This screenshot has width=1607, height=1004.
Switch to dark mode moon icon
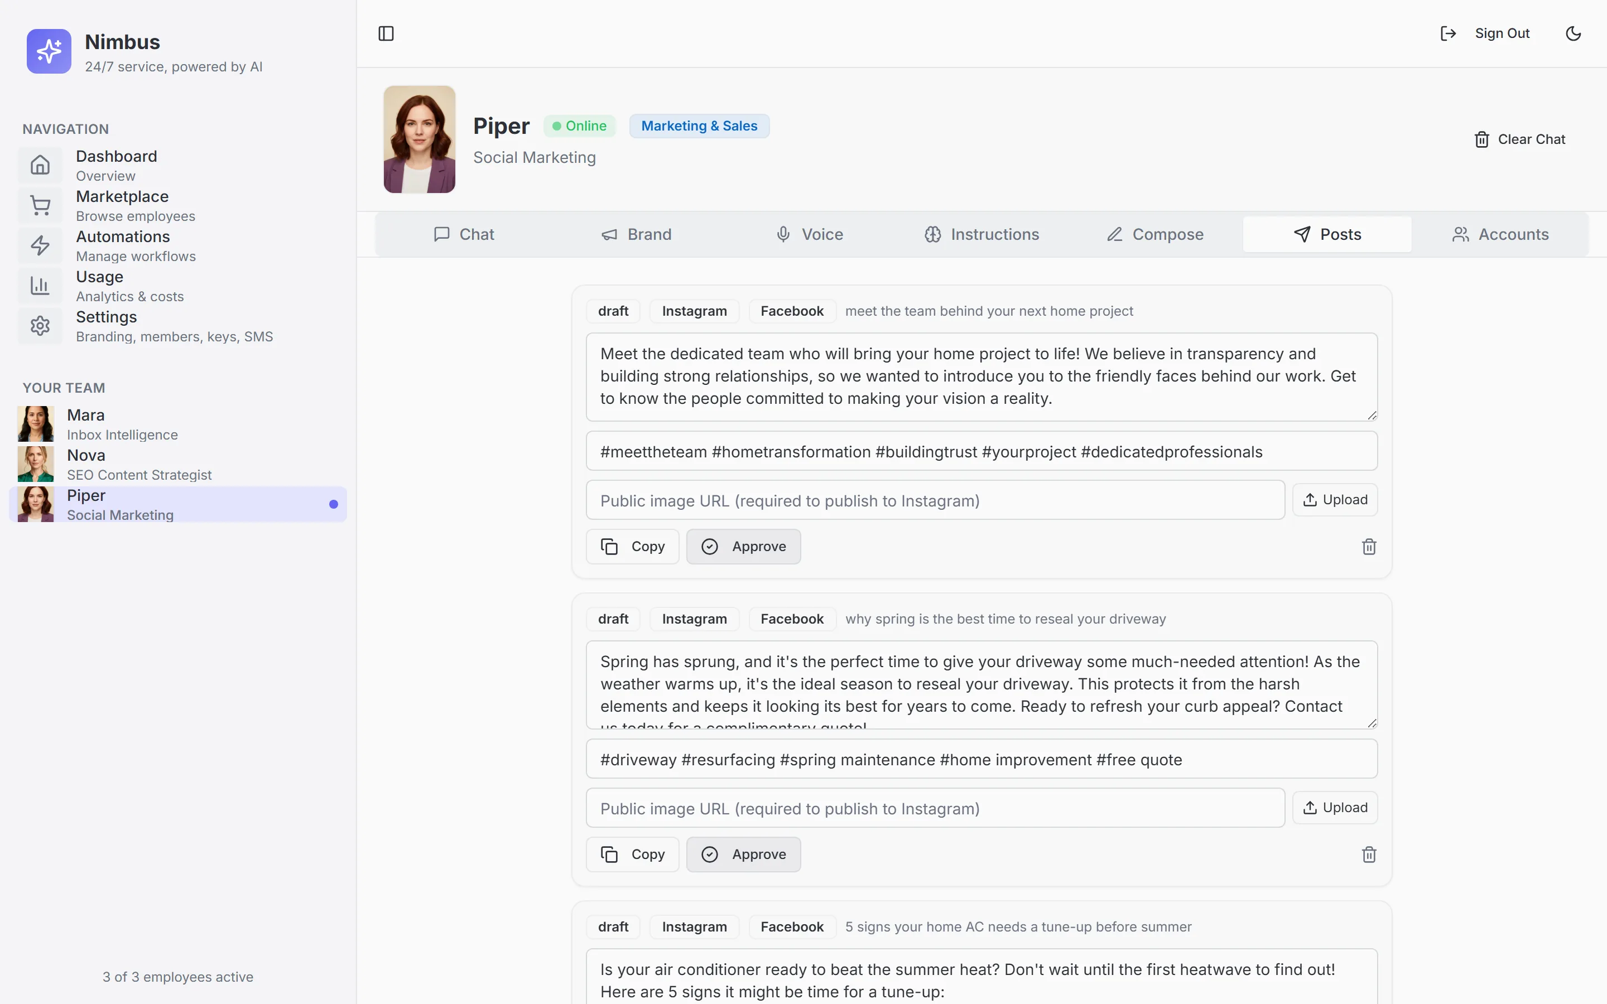1573,33
